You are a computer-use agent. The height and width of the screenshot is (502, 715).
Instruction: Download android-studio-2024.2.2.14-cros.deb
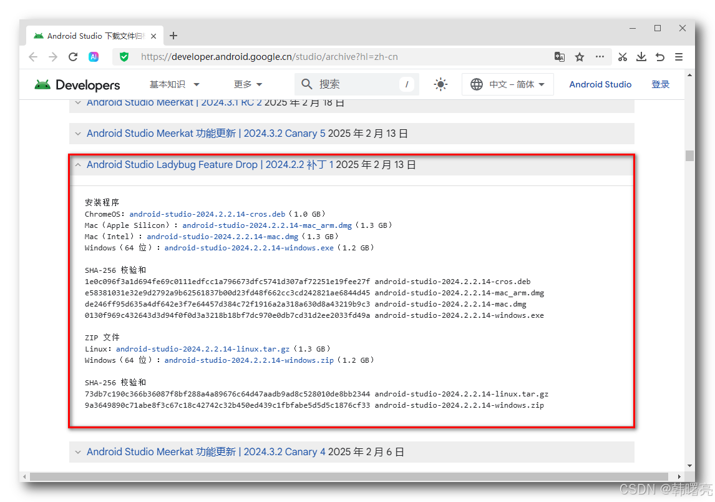click(x=207, y=214)
